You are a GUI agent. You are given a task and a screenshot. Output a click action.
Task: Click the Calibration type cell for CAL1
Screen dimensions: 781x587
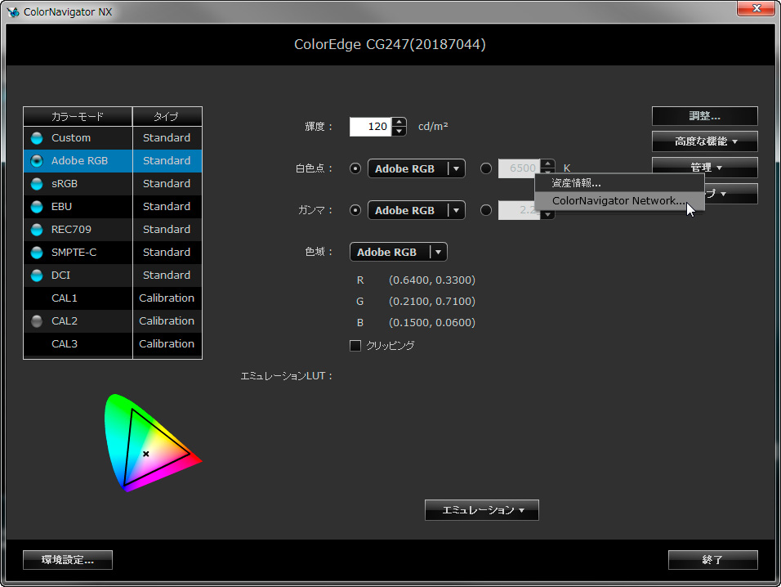coord(167,298)
